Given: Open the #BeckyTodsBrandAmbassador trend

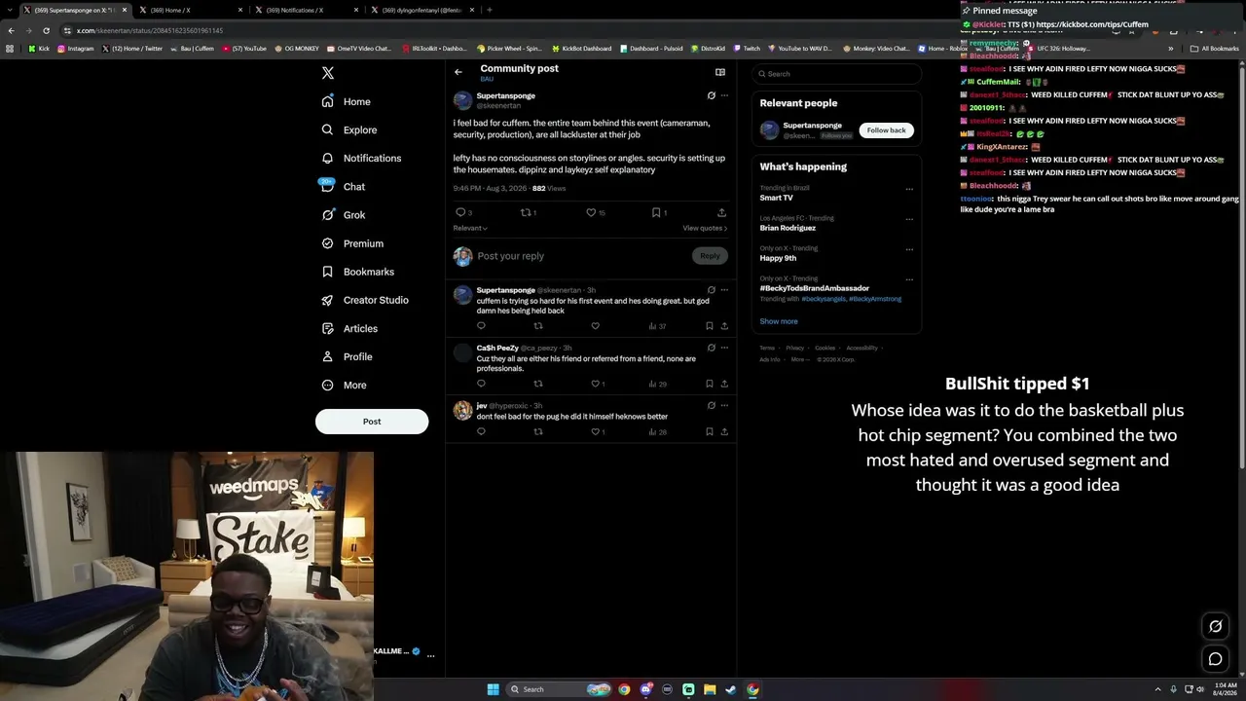Looking at the screenshot, I should (815, 288).
